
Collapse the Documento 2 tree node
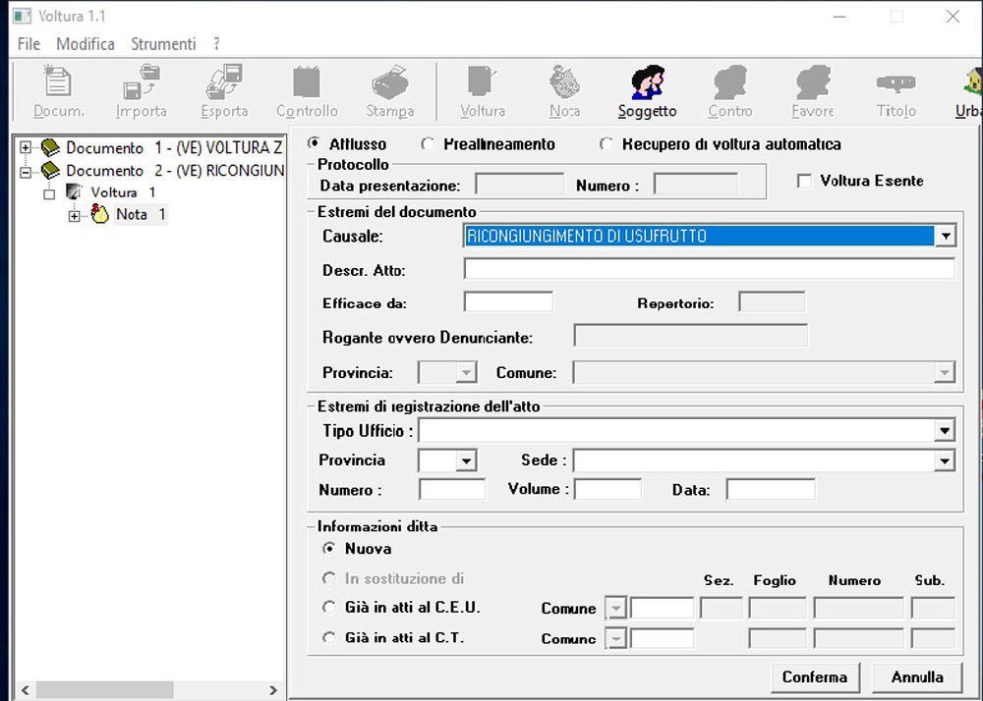point(26,172)
